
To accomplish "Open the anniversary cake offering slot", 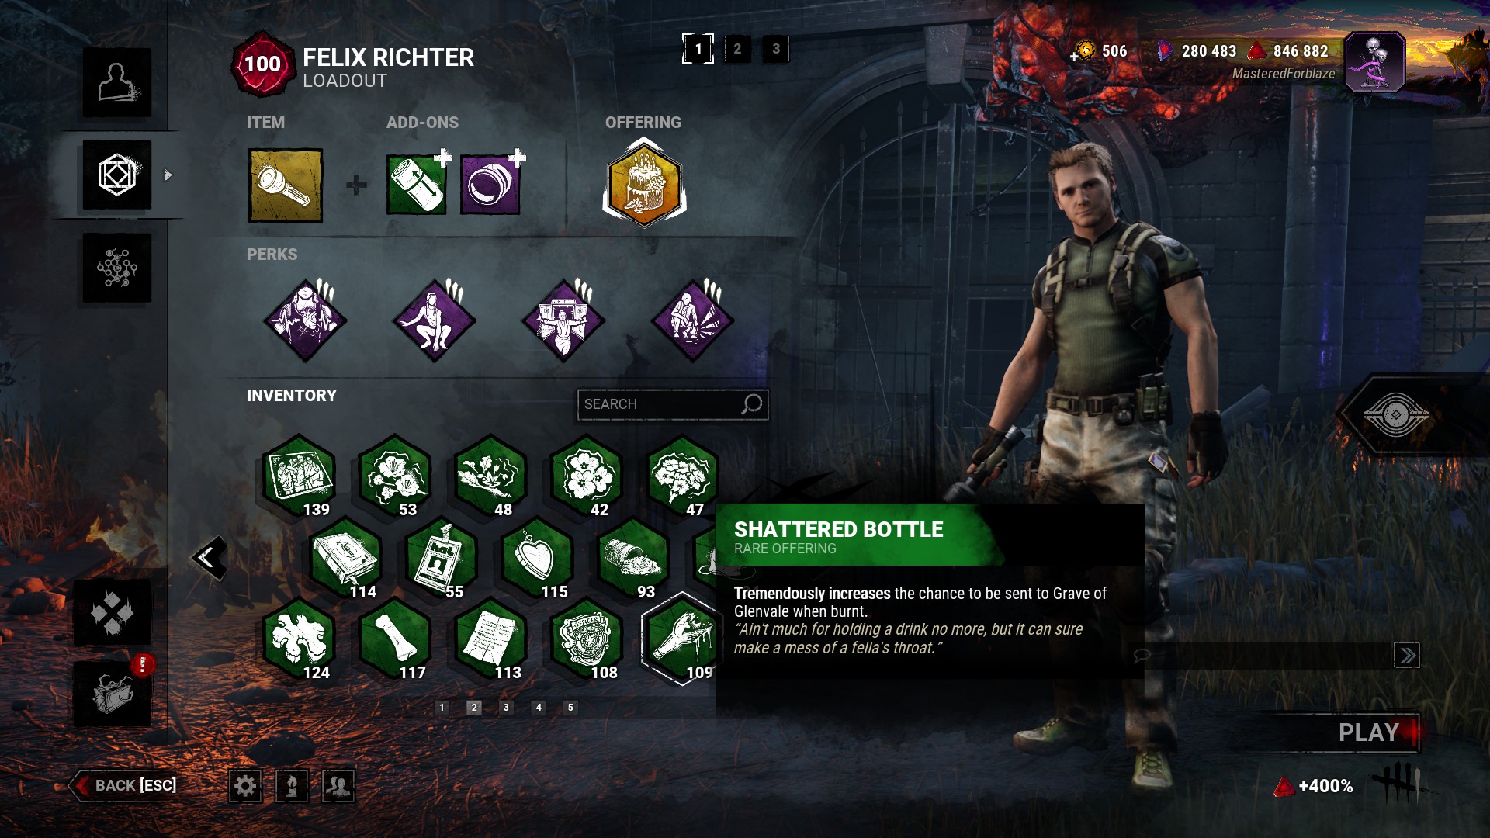I will click(x=644, y=183).
